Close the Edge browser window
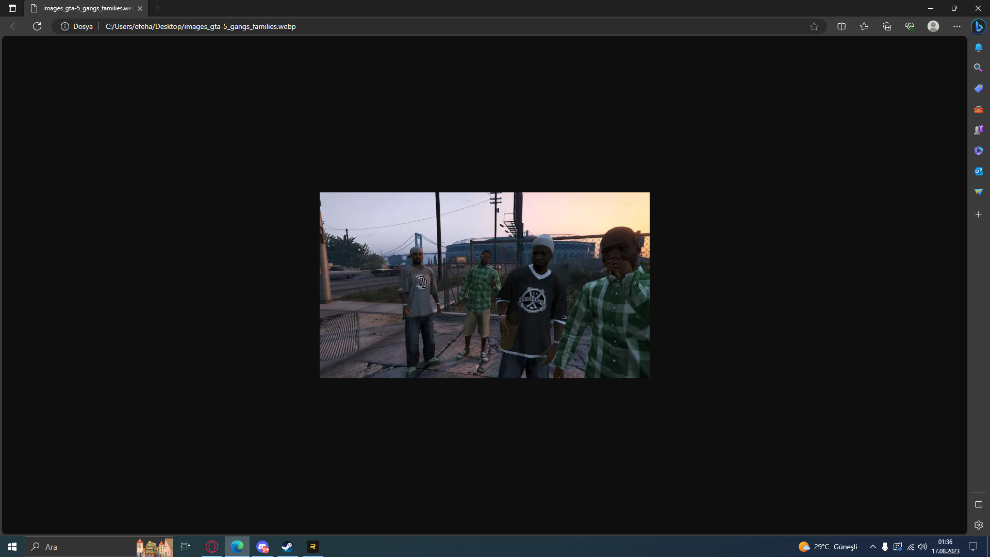This screenshot has width=990, height=557. (978, 8)
